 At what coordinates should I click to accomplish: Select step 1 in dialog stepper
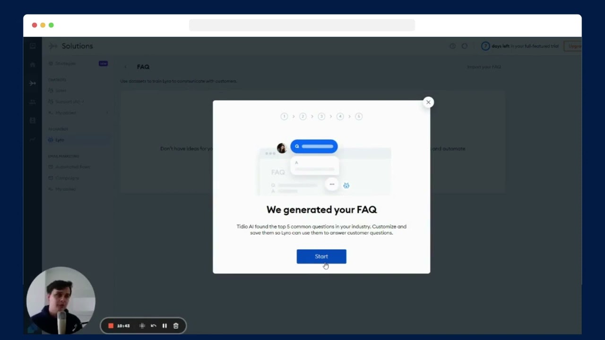[x=284, y=116]
